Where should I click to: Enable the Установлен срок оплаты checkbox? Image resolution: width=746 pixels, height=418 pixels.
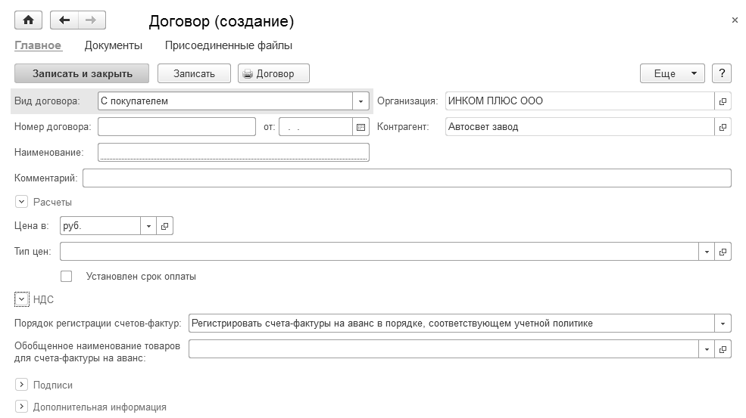pyautogui.click(x=67, y=277)
